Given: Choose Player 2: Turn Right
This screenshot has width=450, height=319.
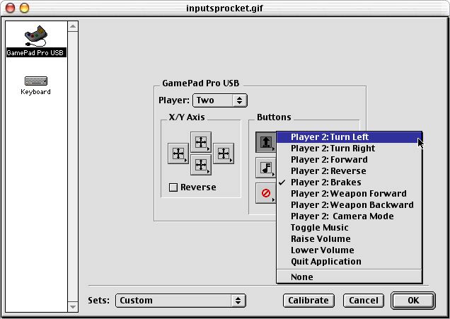Looking at the screenshot, I should coord(349,149).
